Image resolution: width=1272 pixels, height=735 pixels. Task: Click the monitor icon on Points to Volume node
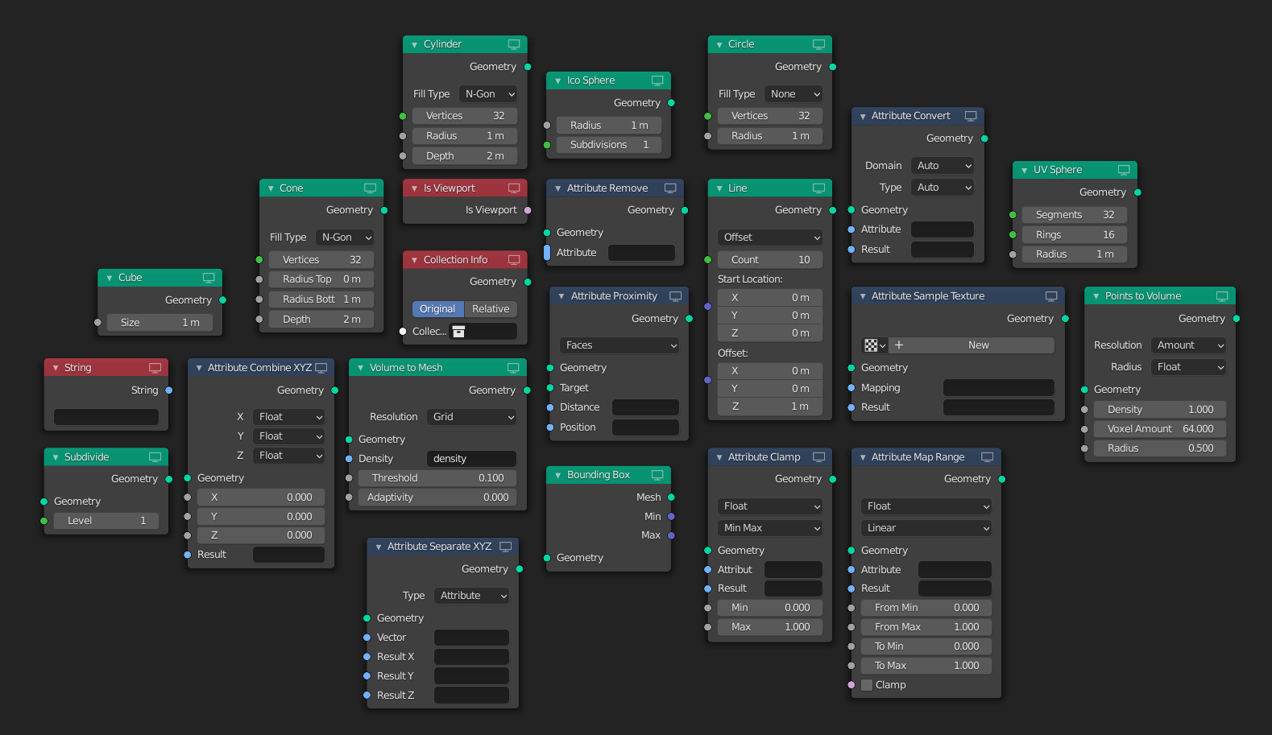pyautogui.click(x=1221, y=296)
